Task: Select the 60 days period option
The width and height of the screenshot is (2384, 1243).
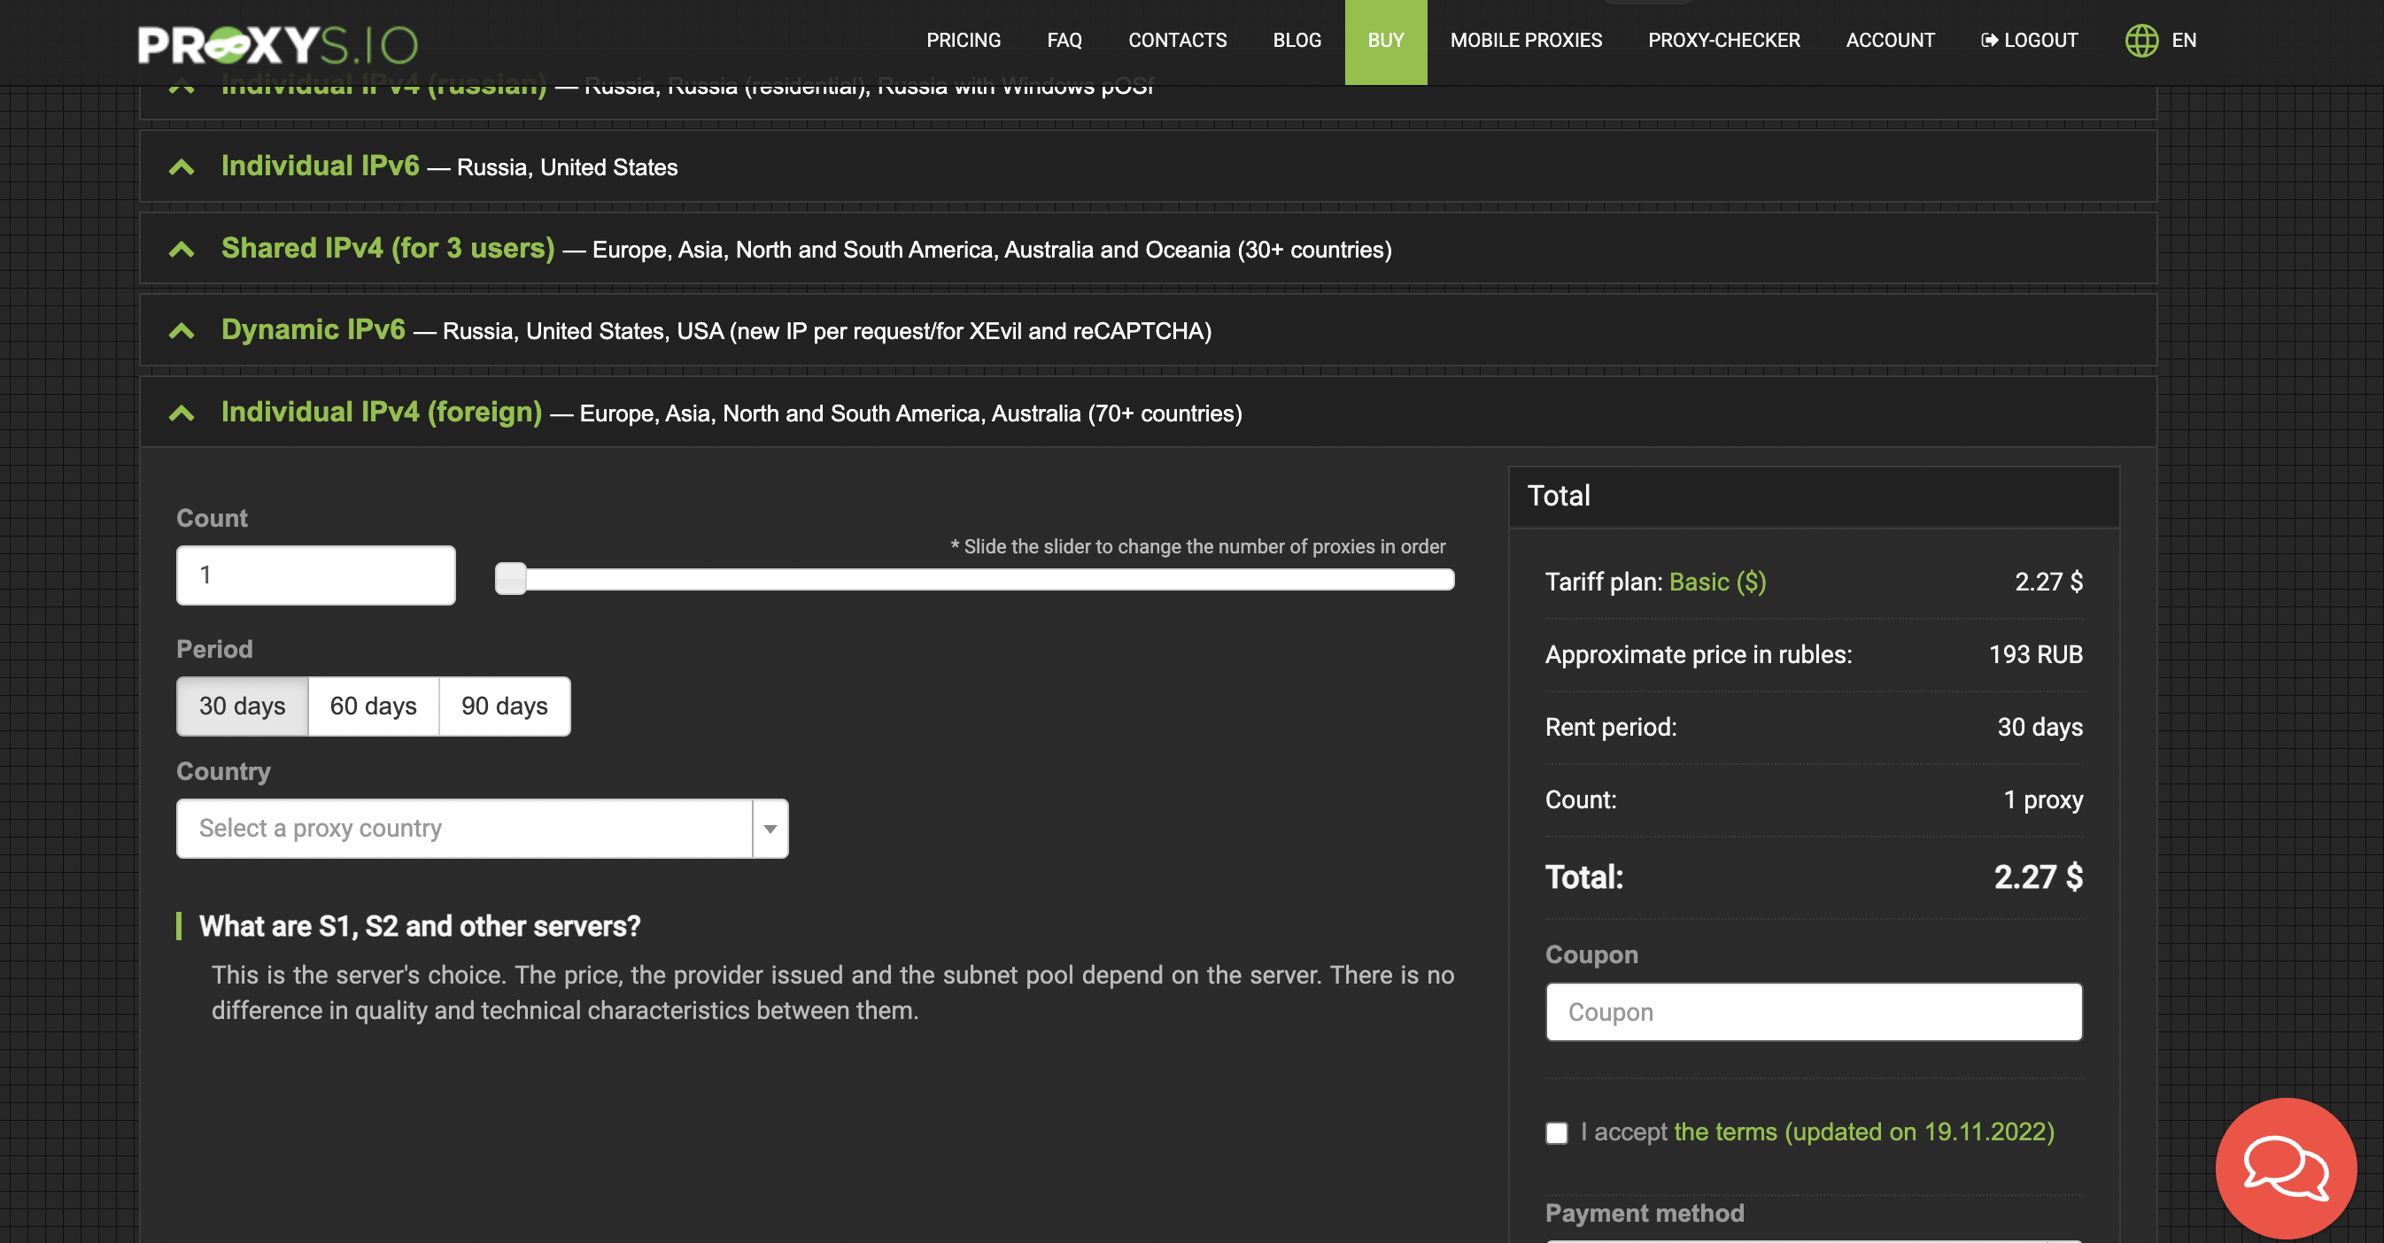Action: 373,706
